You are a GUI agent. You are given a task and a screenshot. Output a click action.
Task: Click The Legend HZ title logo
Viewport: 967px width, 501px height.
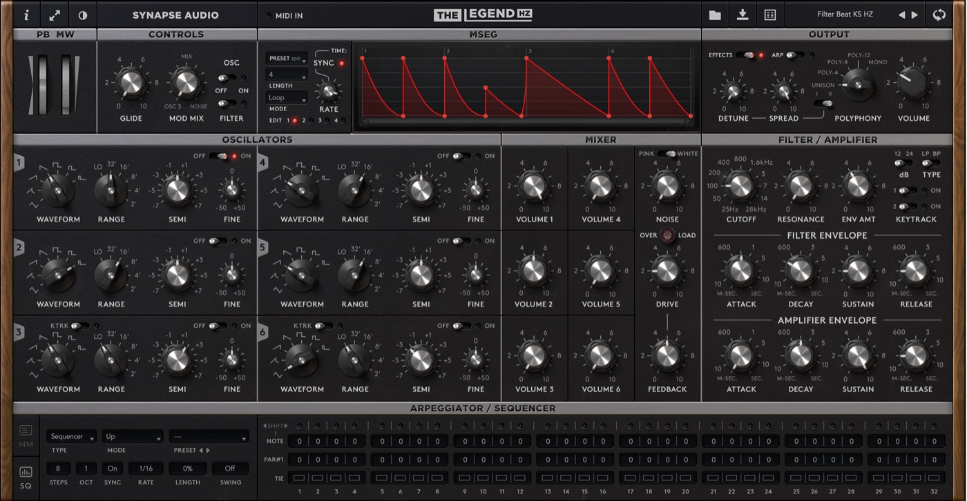483,14
